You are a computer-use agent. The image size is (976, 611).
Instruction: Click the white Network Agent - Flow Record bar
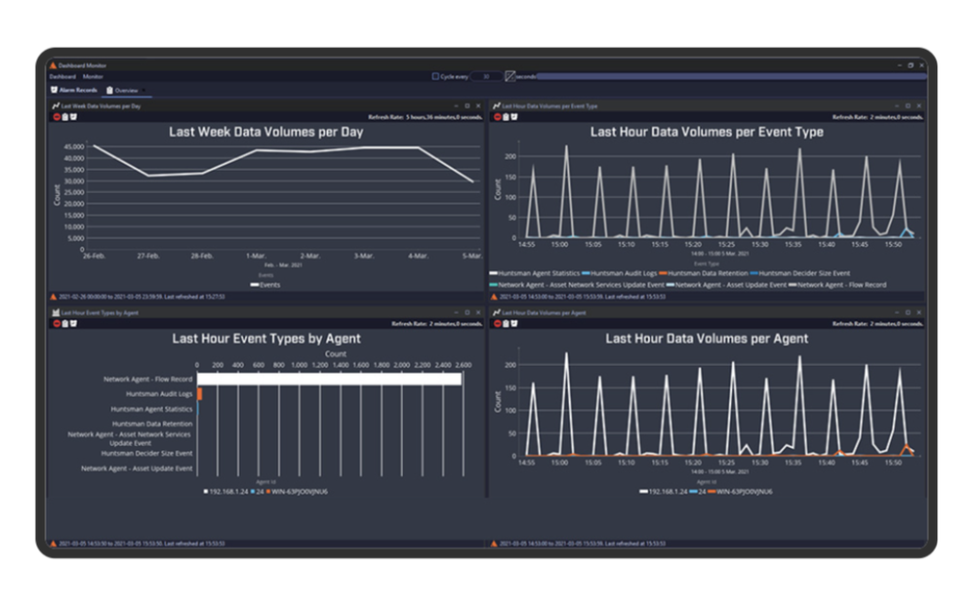pyautogui.click(x=329, y=379)
